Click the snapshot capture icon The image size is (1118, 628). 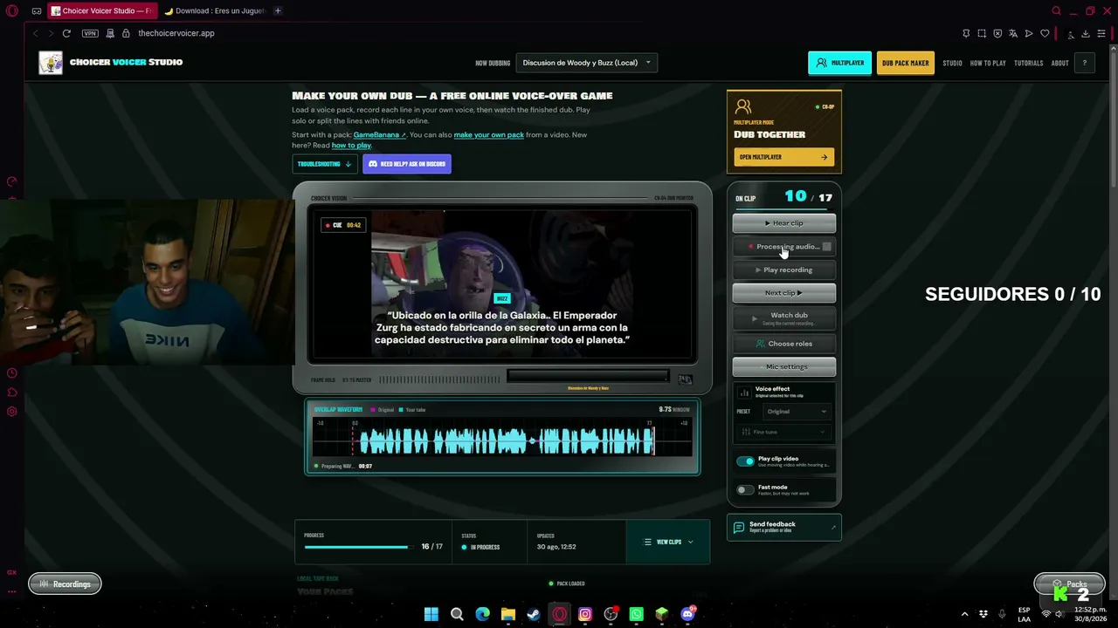tap(982, 33)
